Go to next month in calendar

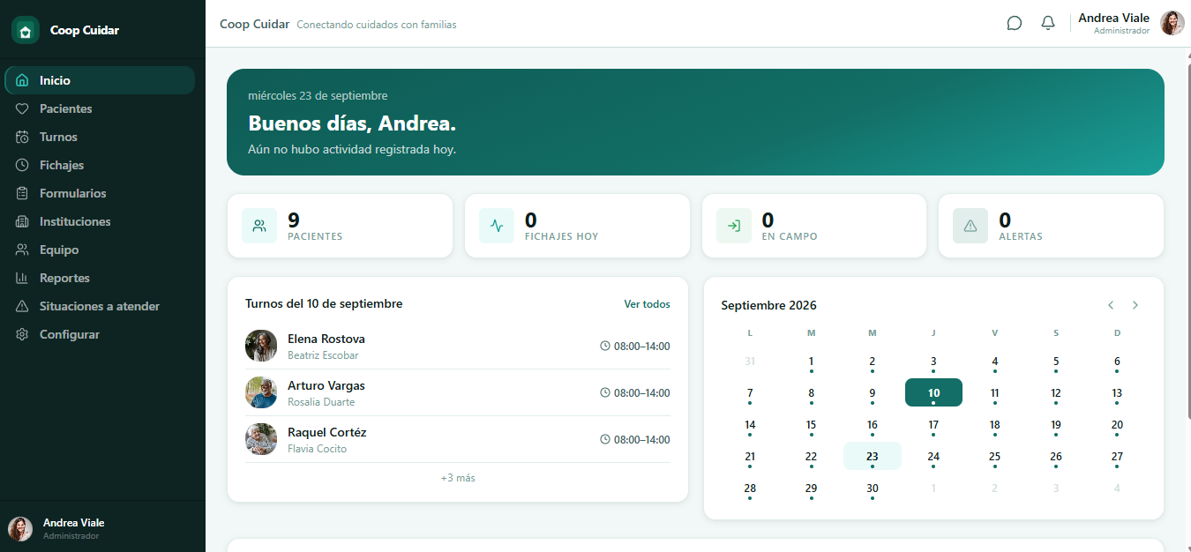(1135, 305)
